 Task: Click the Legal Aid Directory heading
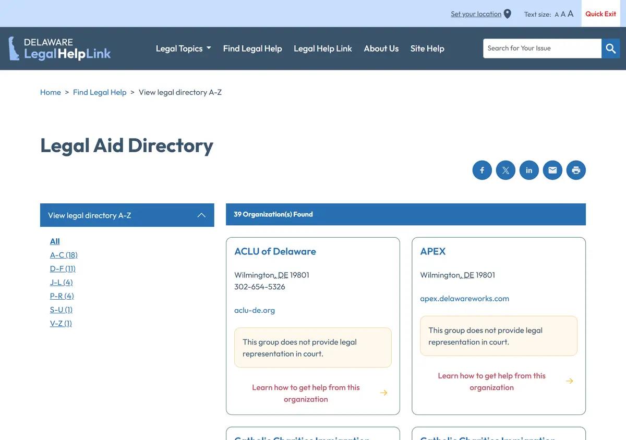click(x=127, y=145)
